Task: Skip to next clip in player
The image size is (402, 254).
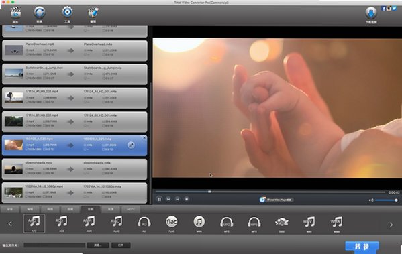Action: coord(177,199)
